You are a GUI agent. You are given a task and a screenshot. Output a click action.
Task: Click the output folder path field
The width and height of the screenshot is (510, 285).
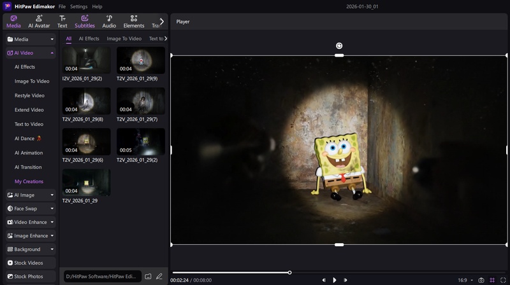coord(103,277)
